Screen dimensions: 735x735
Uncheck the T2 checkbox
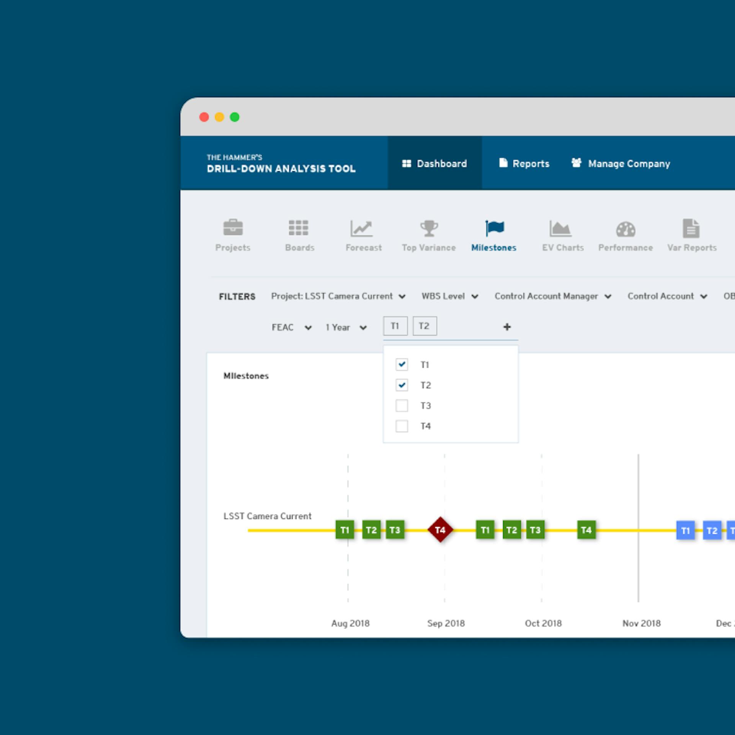[x=402, y=385]
